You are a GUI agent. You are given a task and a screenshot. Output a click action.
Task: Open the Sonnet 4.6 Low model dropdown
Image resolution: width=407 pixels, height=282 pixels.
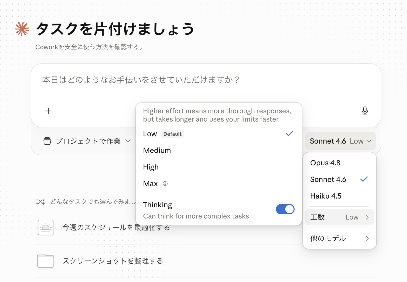pyautogui.click(x=340, y=141)
